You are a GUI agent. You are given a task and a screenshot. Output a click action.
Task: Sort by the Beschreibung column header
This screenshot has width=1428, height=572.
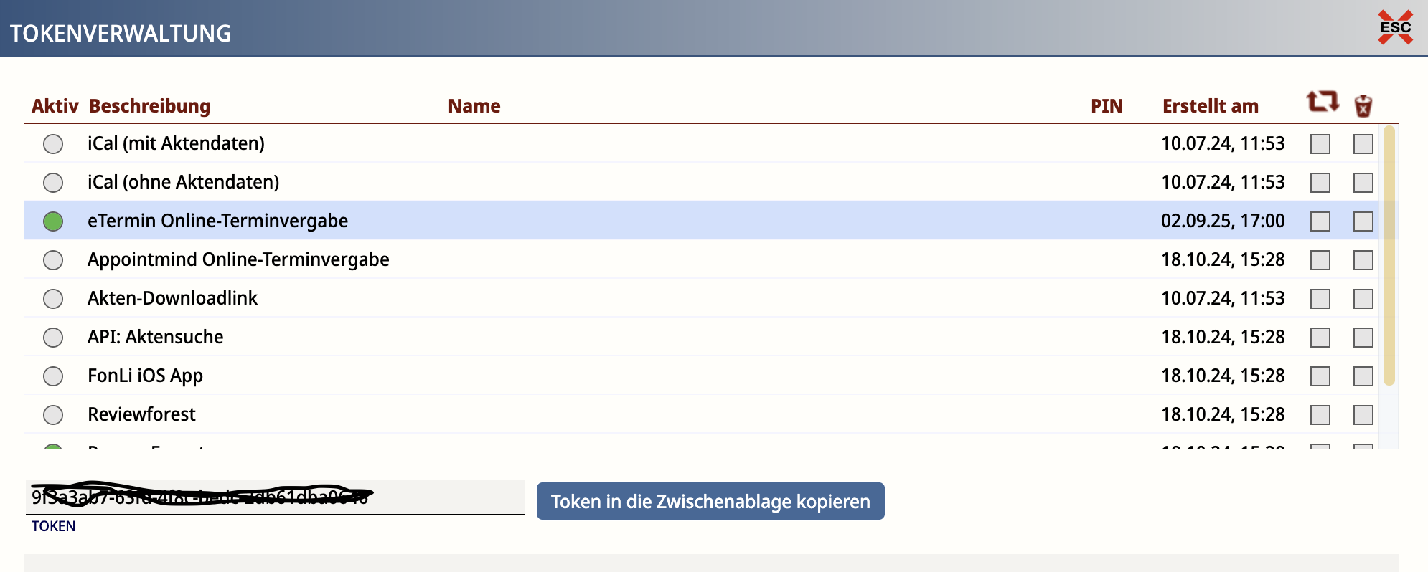[149, 106]
